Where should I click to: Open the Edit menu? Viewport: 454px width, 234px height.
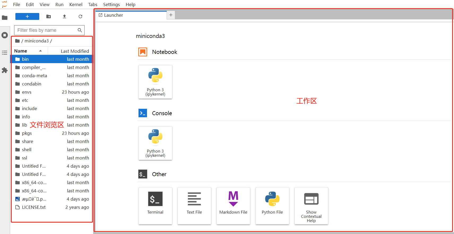point(30,5)
